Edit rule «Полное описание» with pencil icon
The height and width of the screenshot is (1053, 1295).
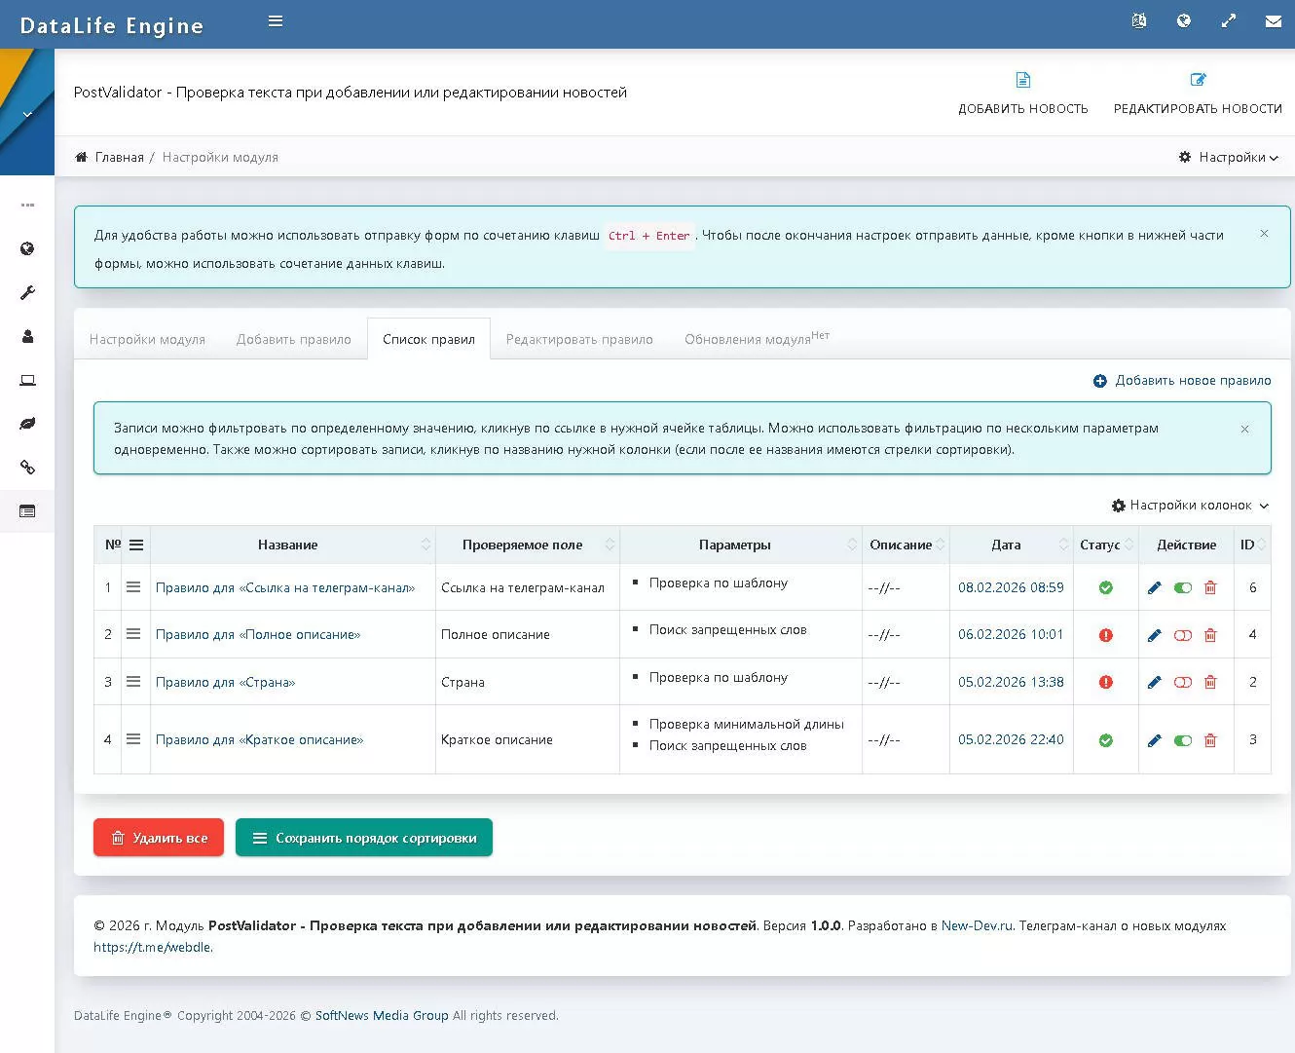coord(1155,635)
